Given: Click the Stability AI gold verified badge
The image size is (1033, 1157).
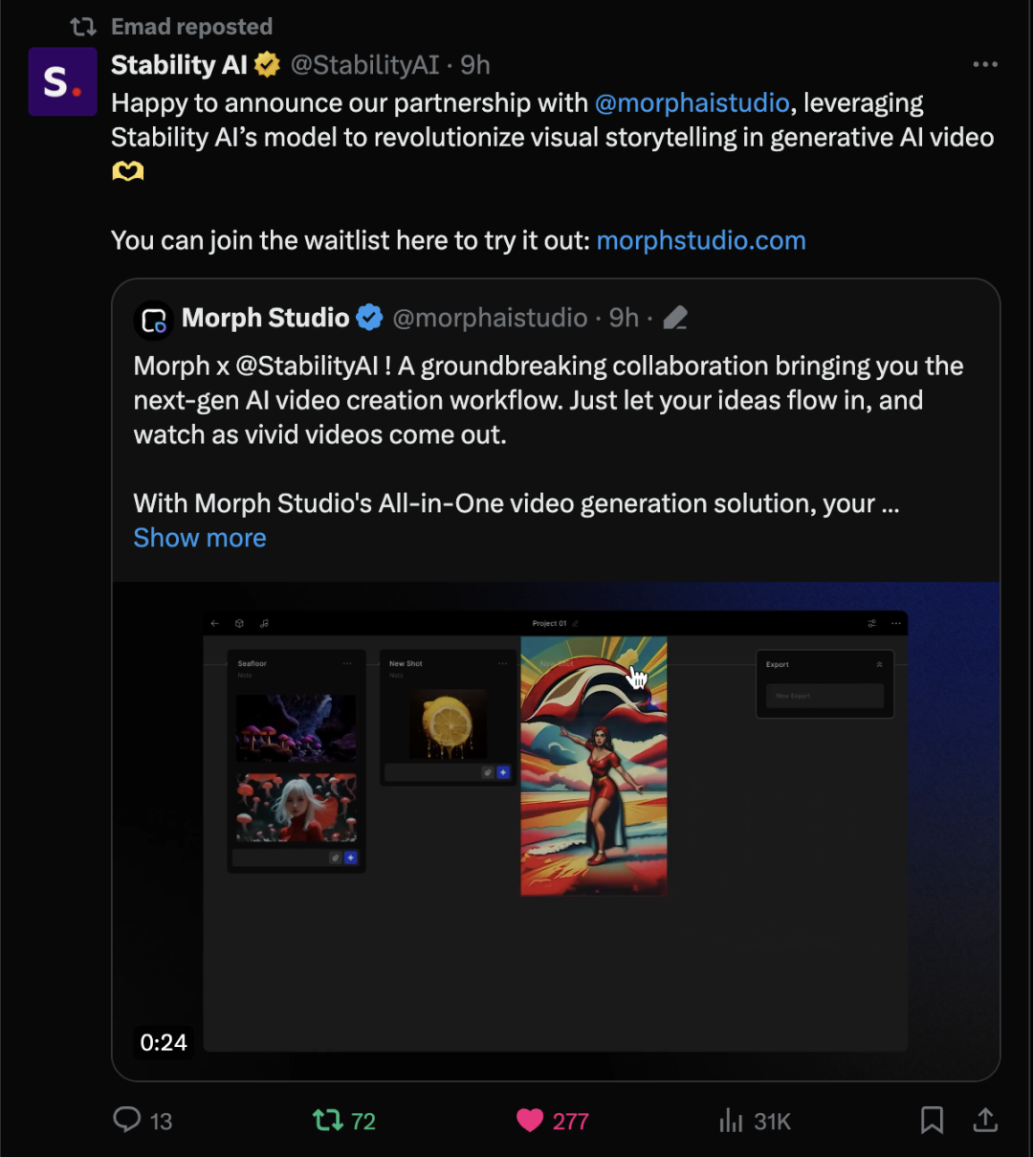Looking at the screenshot, I should point(267,65).
